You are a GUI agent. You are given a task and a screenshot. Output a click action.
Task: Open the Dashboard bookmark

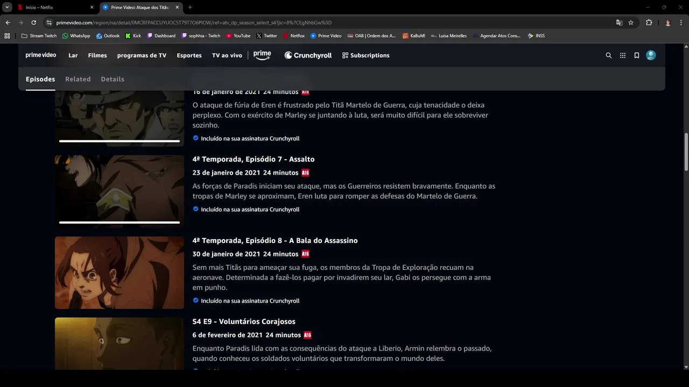(x=161, y=36)
